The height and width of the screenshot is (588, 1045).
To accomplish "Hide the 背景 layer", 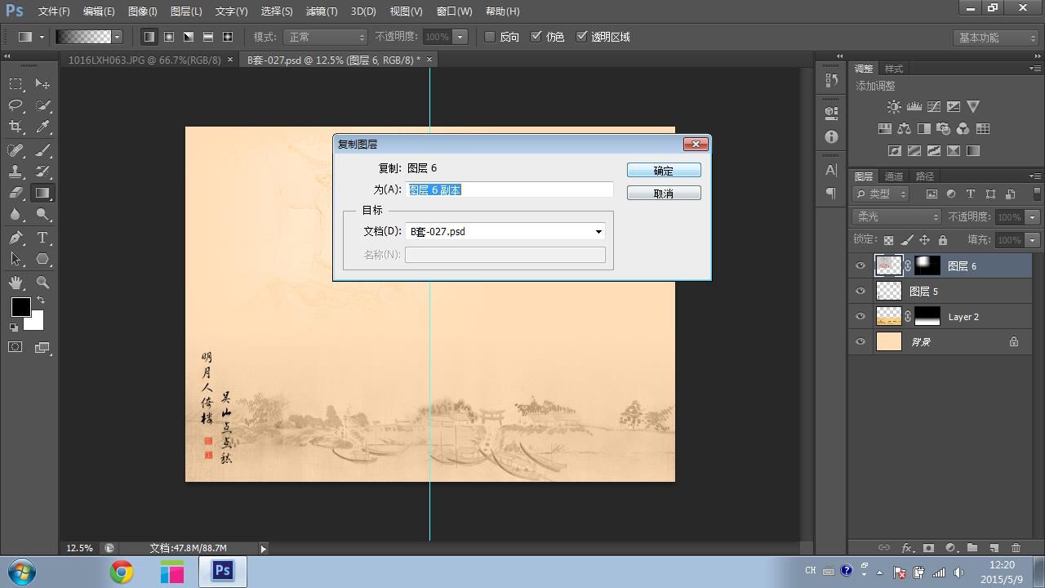I will 860,342.
